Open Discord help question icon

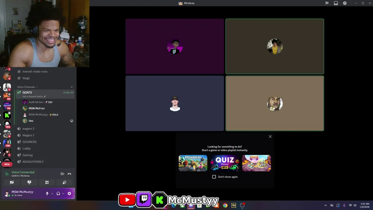(x=345, y=3)
